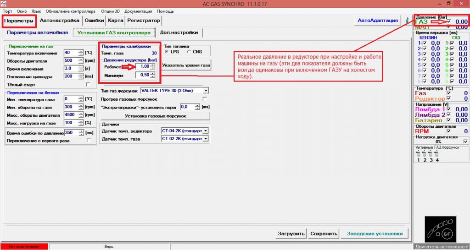Image resolution: width=470 pixels, height=250 pixels.
Task: Toggle the Лямбда 2 voltage checkbox
Action: coord(449,114)
